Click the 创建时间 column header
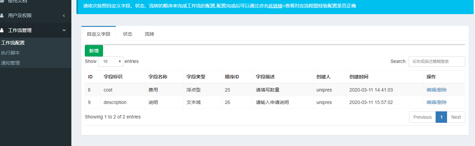The image size is (475, 146). 385,77
